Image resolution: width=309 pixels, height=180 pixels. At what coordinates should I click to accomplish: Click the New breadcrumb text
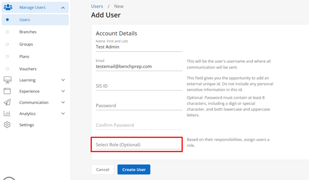[x=119, y=6]
